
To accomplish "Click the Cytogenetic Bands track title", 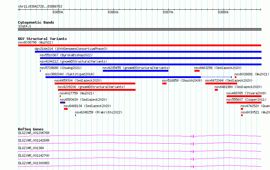I will (x=36, y=22).
